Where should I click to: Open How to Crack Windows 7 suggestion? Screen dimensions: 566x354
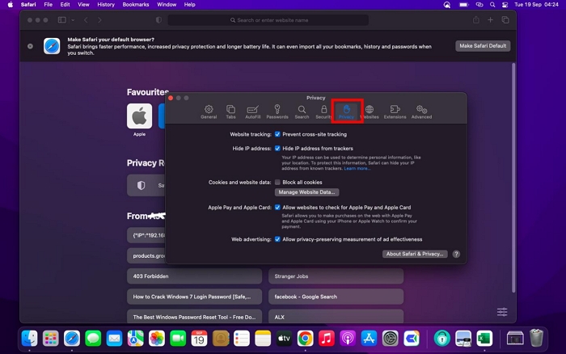195,297
